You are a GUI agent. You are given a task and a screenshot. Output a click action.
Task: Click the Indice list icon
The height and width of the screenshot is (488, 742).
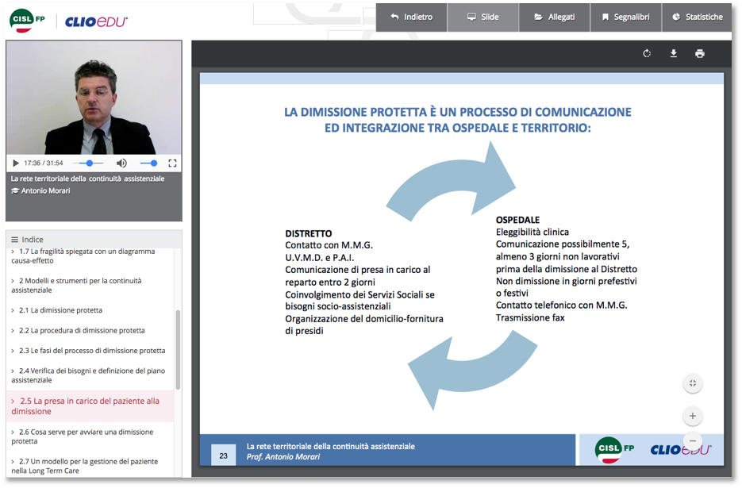point(14,240)
